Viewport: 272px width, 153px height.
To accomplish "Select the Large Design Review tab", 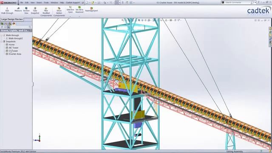I will pos(12,19).
